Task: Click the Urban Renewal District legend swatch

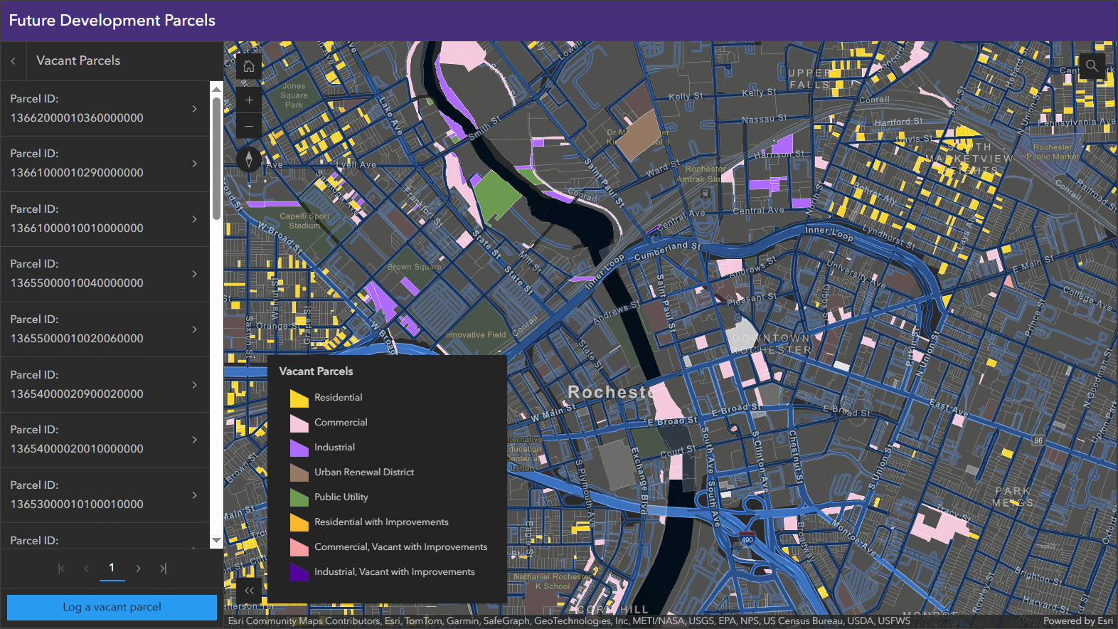Action: point(299,472)
